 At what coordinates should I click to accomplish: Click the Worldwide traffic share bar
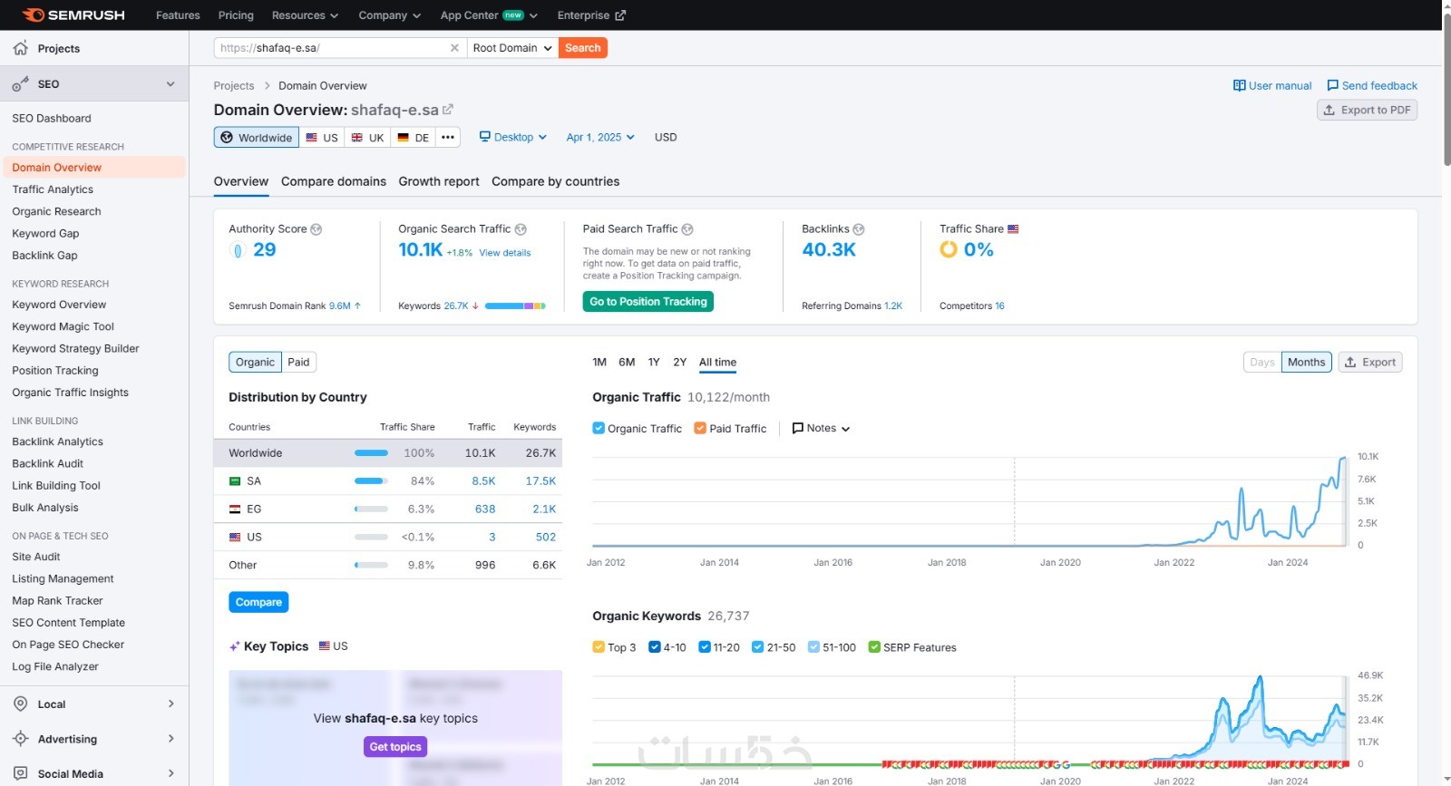(x=371, y=453)
